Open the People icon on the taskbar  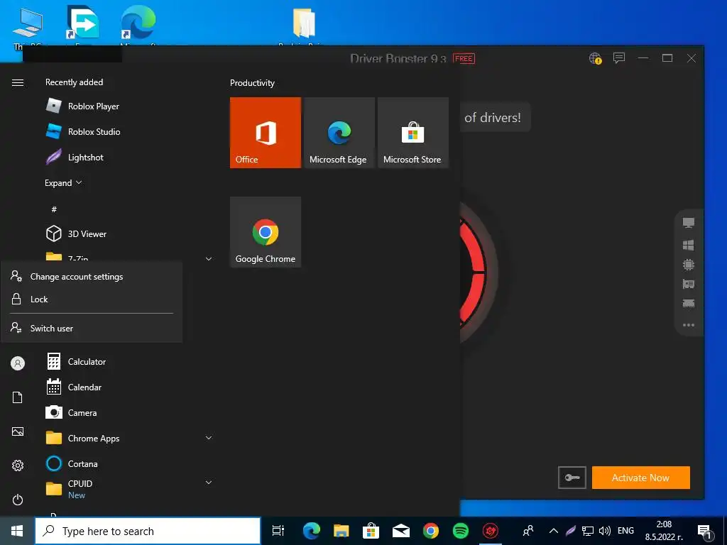point(528,531)
